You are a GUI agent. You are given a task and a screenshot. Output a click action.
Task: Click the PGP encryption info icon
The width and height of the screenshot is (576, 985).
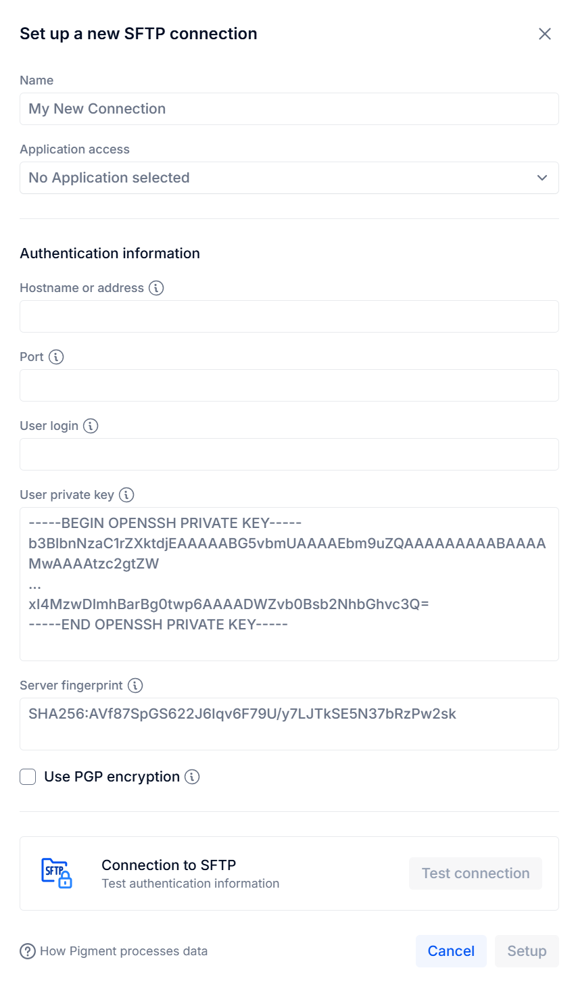coord(192,777)
